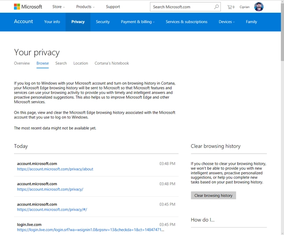Expand the Devices dropdown
This screenshot has height=235, width=284.
227,22
